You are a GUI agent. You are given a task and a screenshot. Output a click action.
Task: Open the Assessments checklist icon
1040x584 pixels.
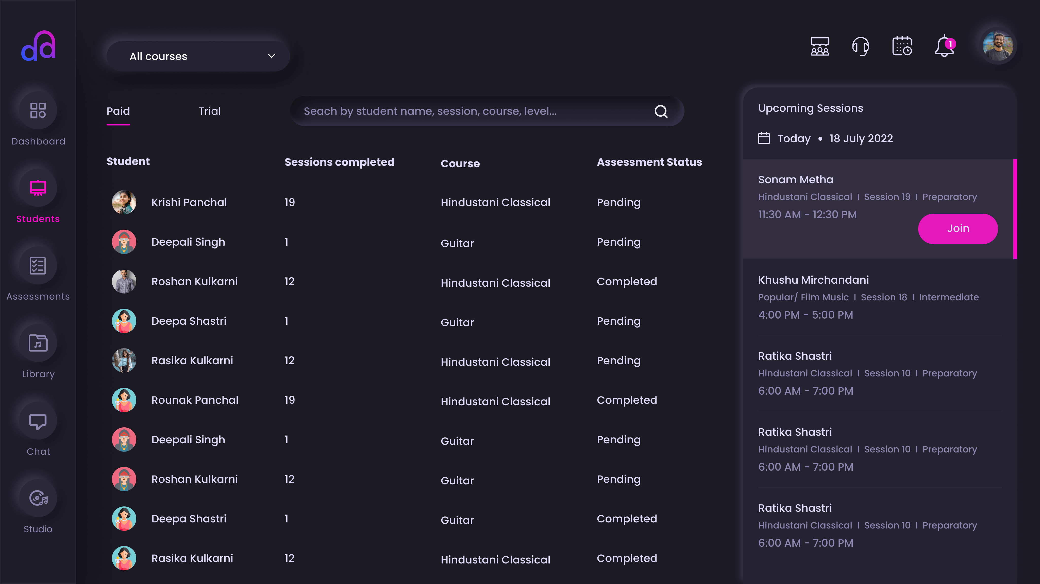click(38, 265)
